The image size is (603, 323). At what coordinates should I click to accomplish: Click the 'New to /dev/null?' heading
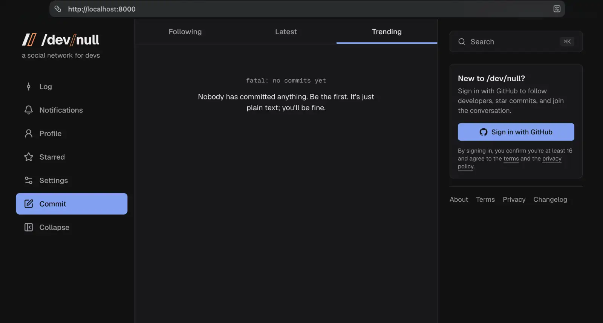coord(491,78)
